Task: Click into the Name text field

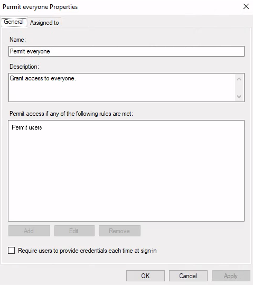Action: [x=126, y=51]
